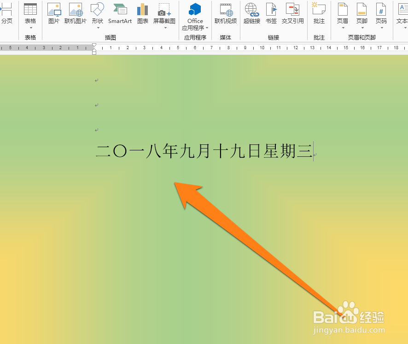Click the 文本框 text box icon
This screenshot has width=408, height=344.
(x=402, y=9)
